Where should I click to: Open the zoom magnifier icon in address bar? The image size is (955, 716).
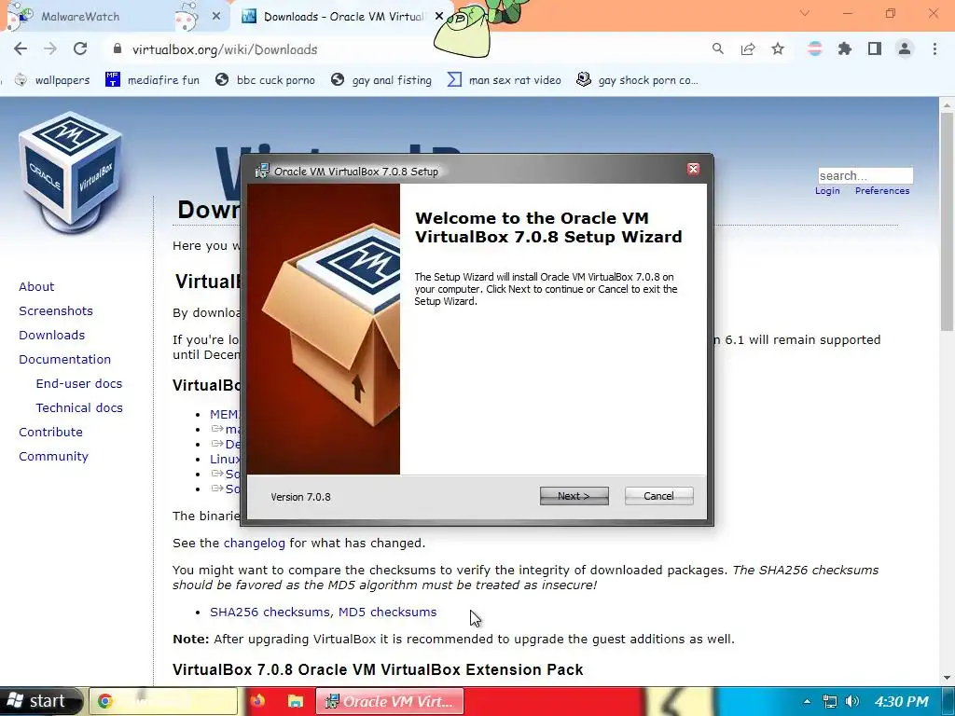click(x=718, y=49)
